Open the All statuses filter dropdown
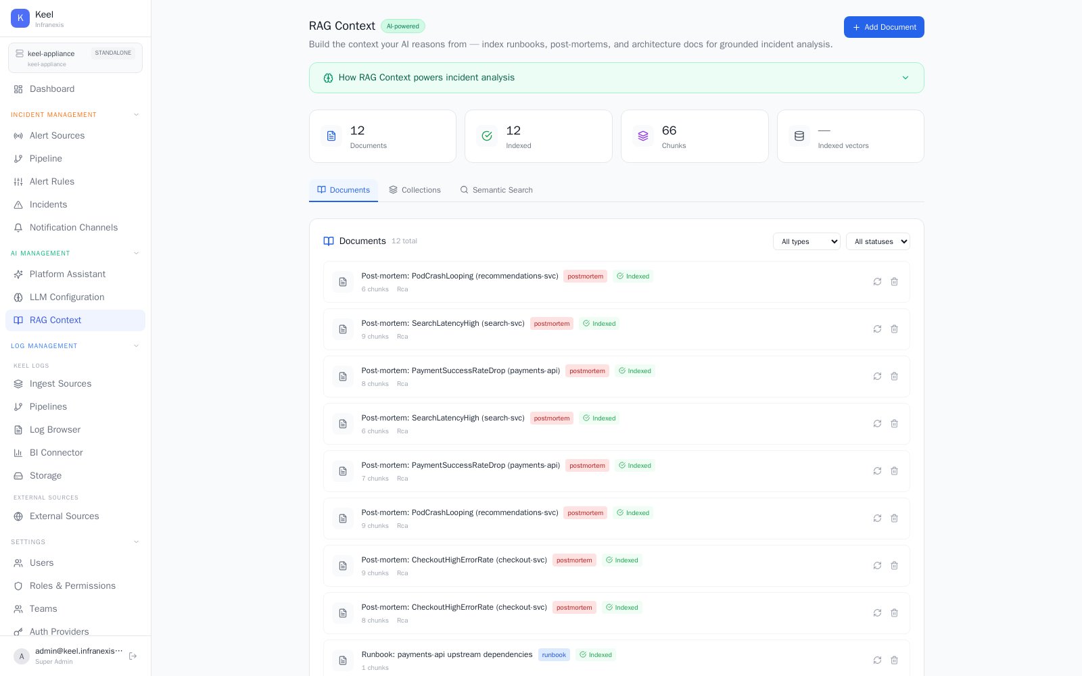 point(878,241)
